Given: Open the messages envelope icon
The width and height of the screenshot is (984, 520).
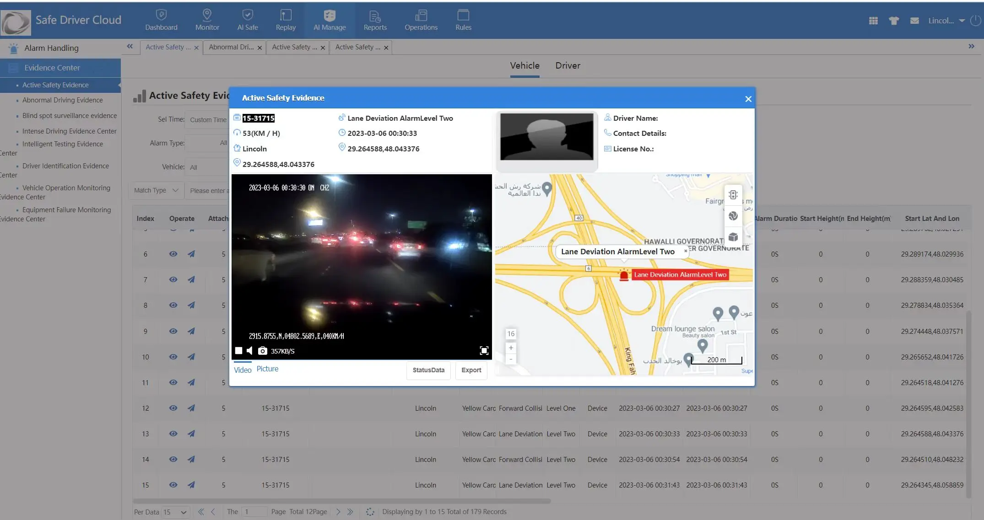Looking at the screenshot, I should 914,21.
